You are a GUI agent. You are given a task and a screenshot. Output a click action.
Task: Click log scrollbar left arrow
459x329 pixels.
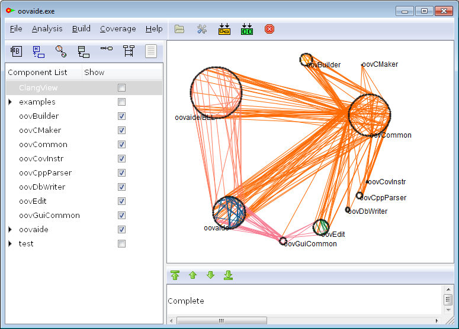point(171,321)
